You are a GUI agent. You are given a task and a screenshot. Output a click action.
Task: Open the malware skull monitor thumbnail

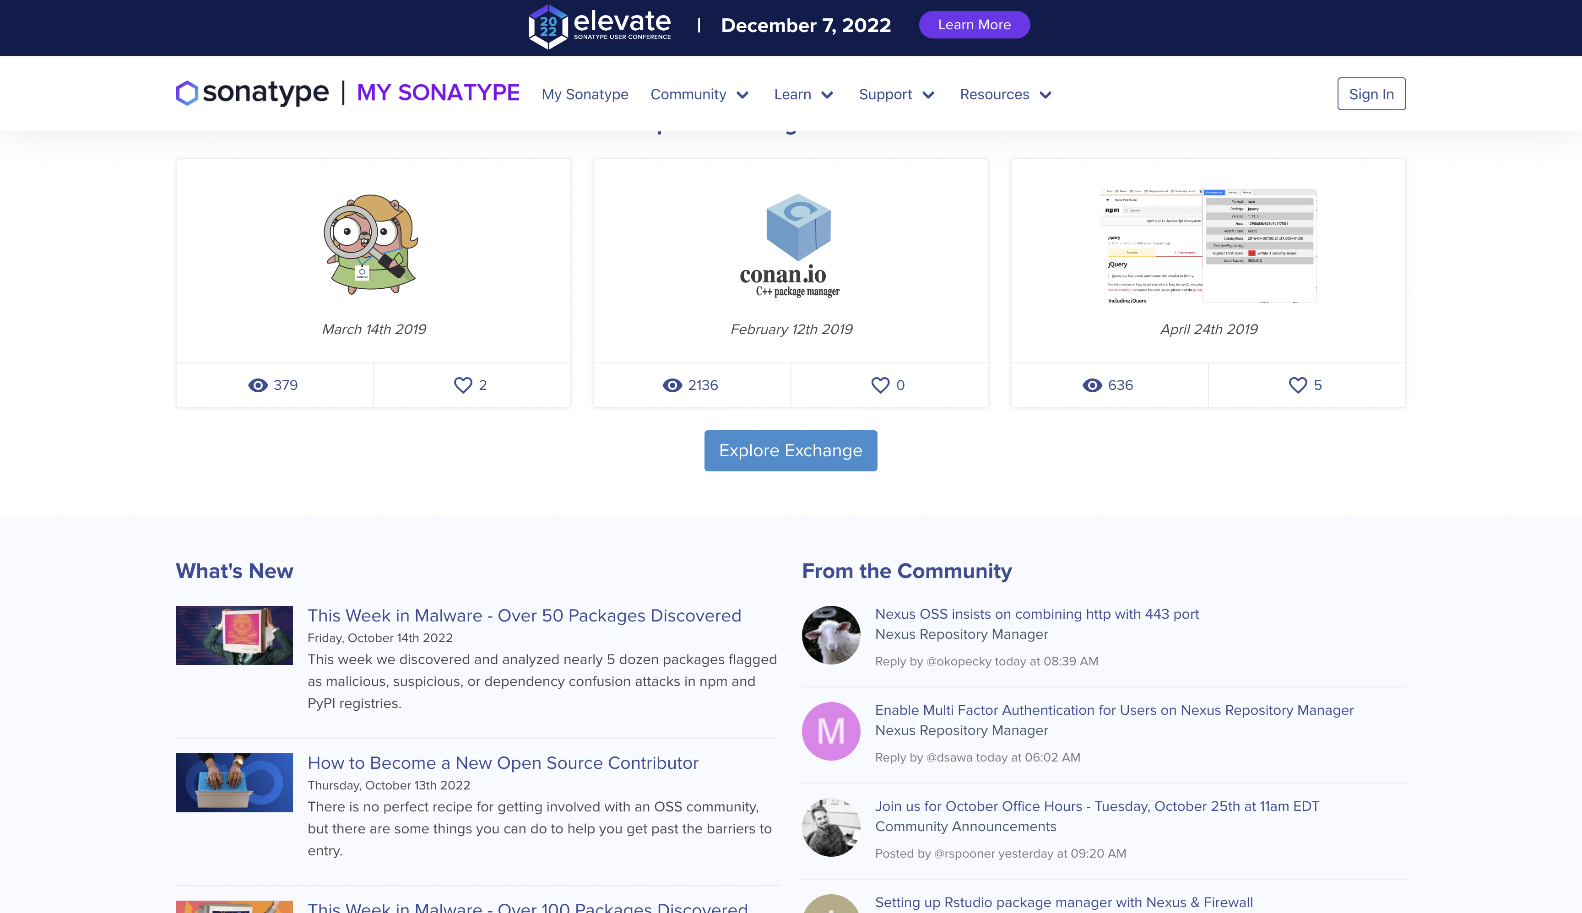[234, 635]
